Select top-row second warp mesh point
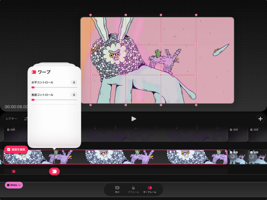The height and width of the screenshot is (200, 267). tap(126, 15)
